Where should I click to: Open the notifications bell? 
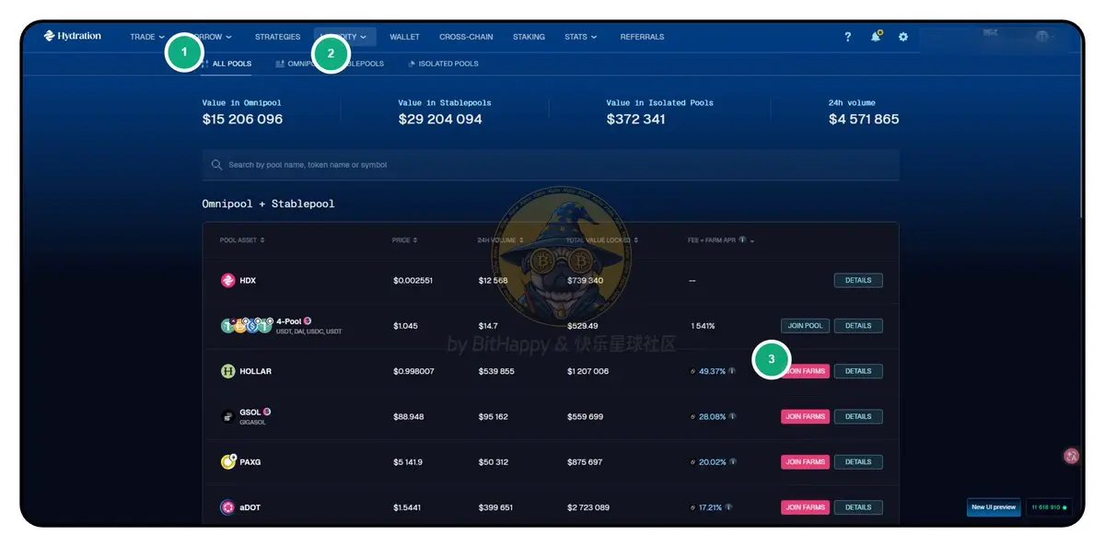876,37
